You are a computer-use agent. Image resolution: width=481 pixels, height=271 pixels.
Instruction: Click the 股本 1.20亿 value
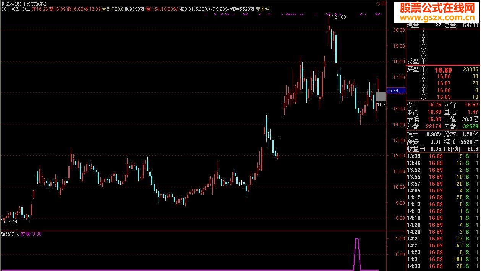coord(470,134)
